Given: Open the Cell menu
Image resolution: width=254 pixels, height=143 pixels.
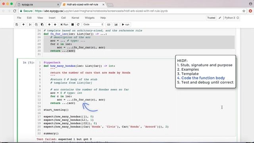Looking at the screenshot, I should click(x=63, y=18).
